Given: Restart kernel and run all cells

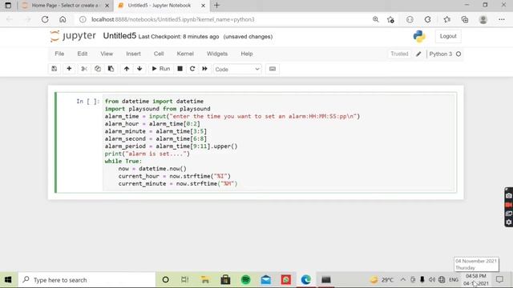Looking at the screenshot, I should pyautogui.click(x=205, y=69).
